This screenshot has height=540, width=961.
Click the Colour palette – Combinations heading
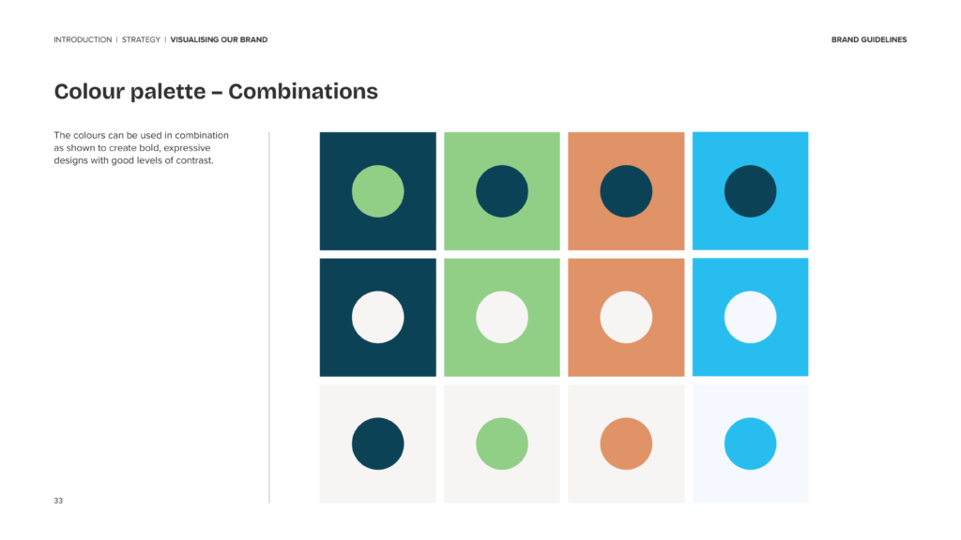(216, 92)
